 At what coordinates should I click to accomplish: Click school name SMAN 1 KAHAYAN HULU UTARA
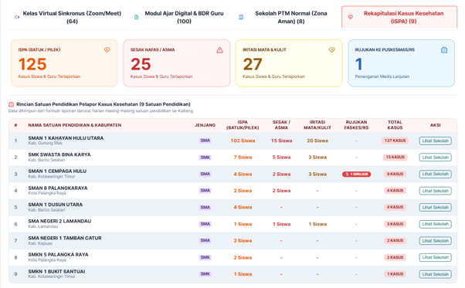coord(66,138)
